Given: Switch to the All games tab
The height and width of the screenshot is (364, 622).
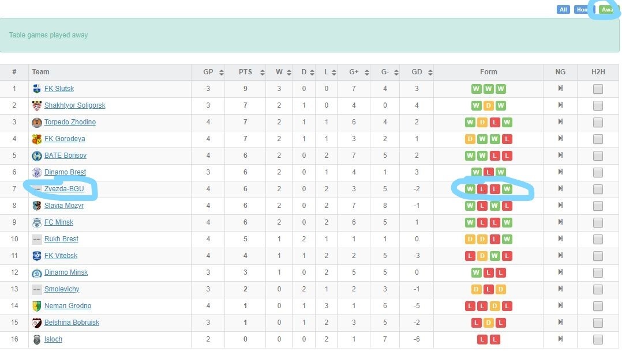Looking at the screenshot, I should pos(563,10).
